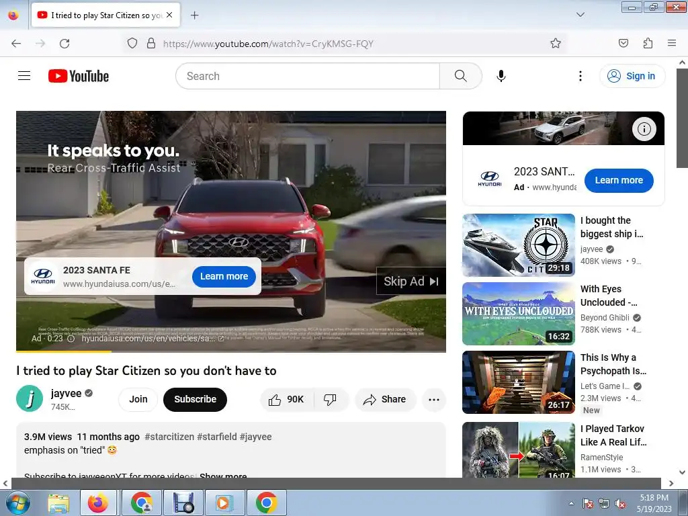Open jayvee channel name link

point(67,393)
